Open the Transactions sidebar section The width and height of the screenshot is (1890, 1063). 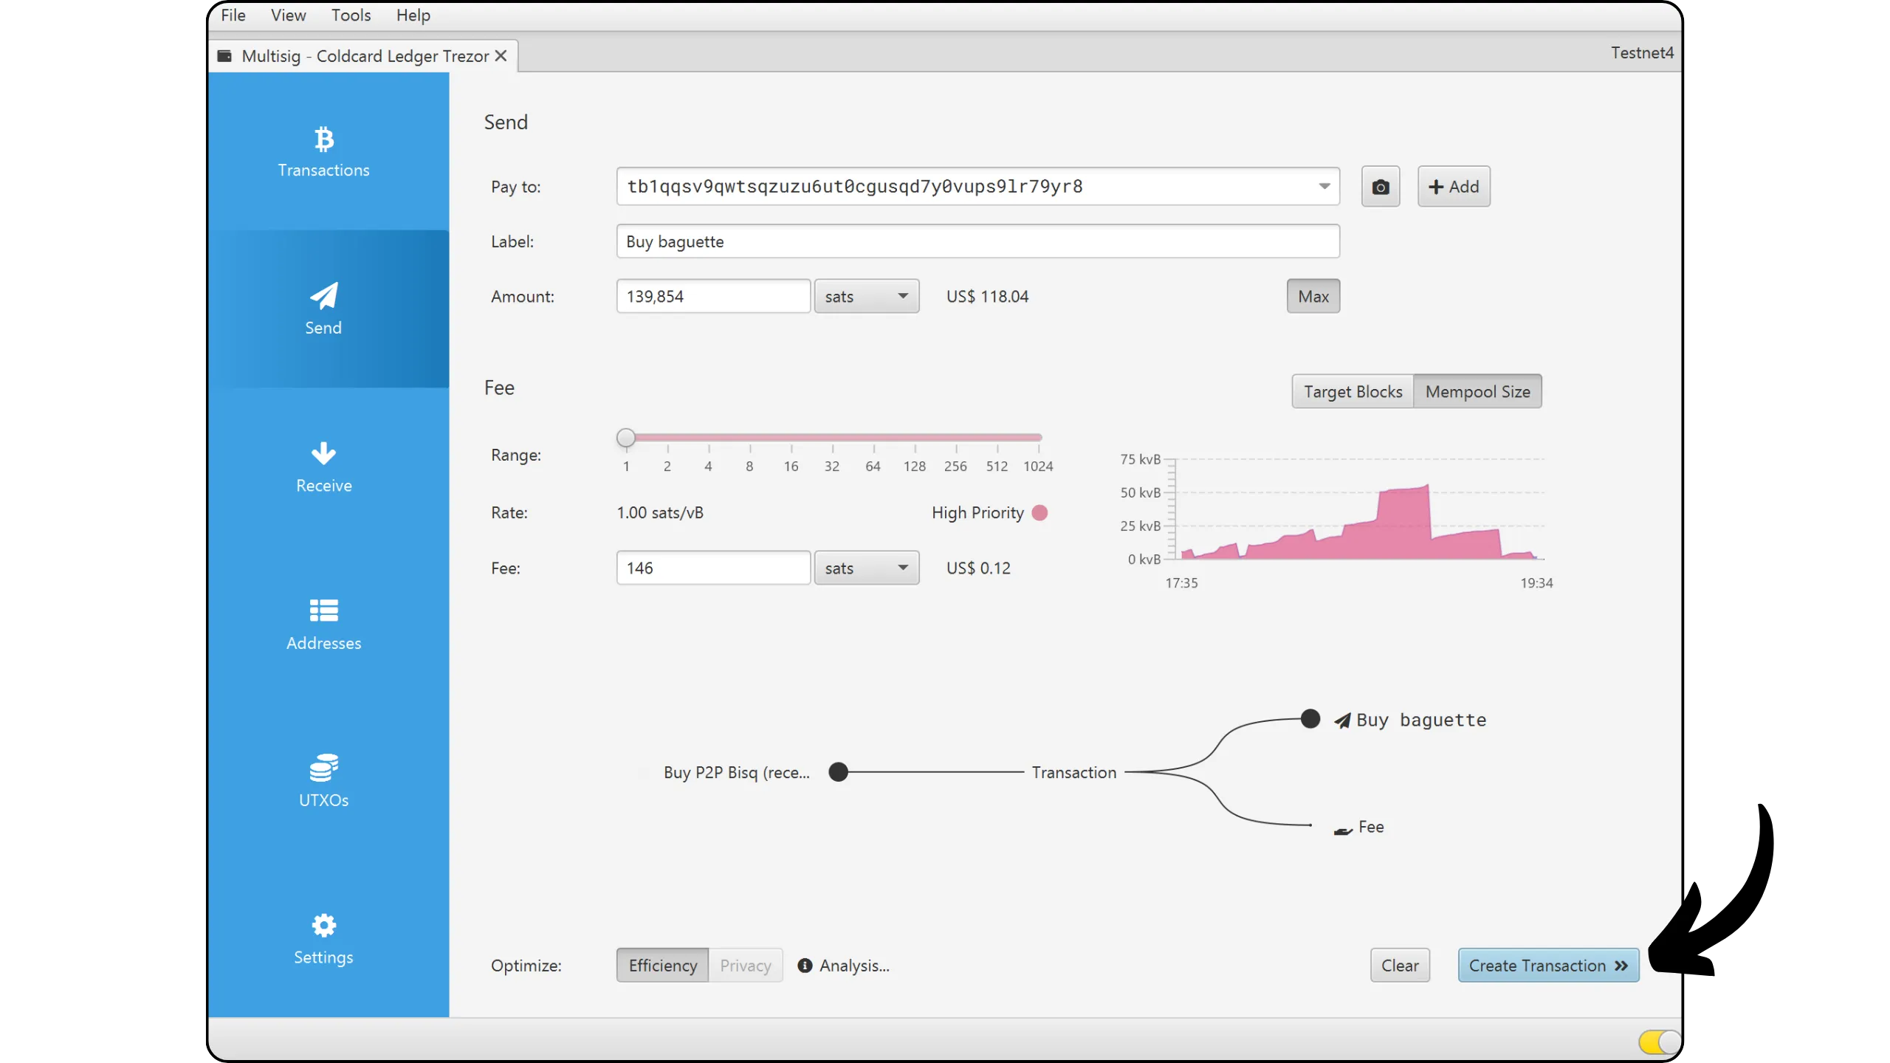point(323,152)
